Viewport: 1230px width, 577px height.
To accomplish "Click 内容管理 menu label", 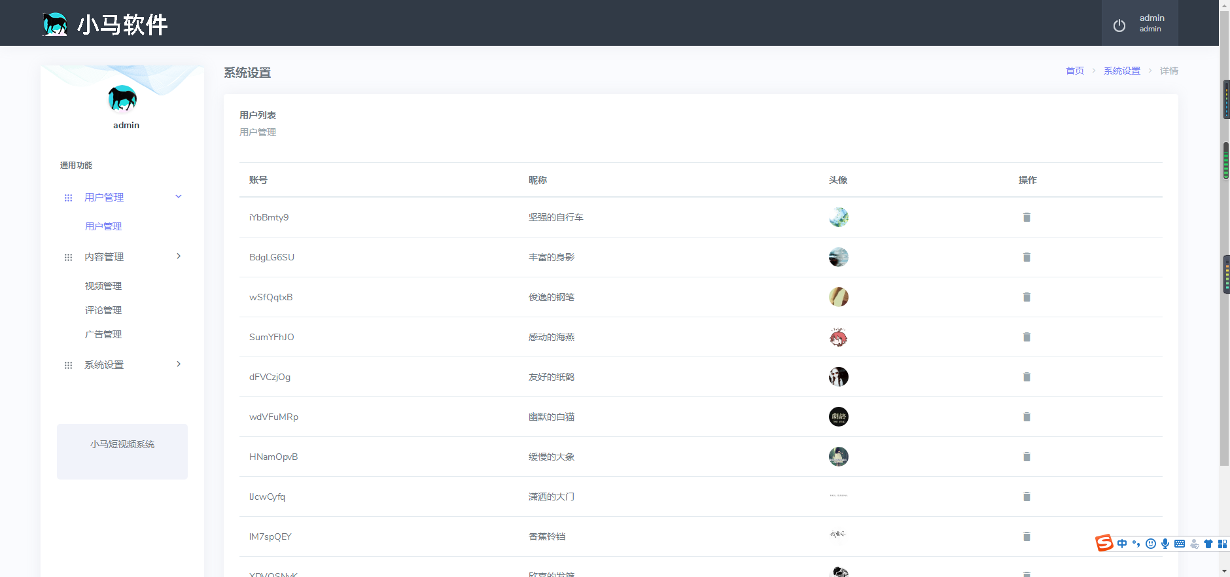I will coord(104,257).
